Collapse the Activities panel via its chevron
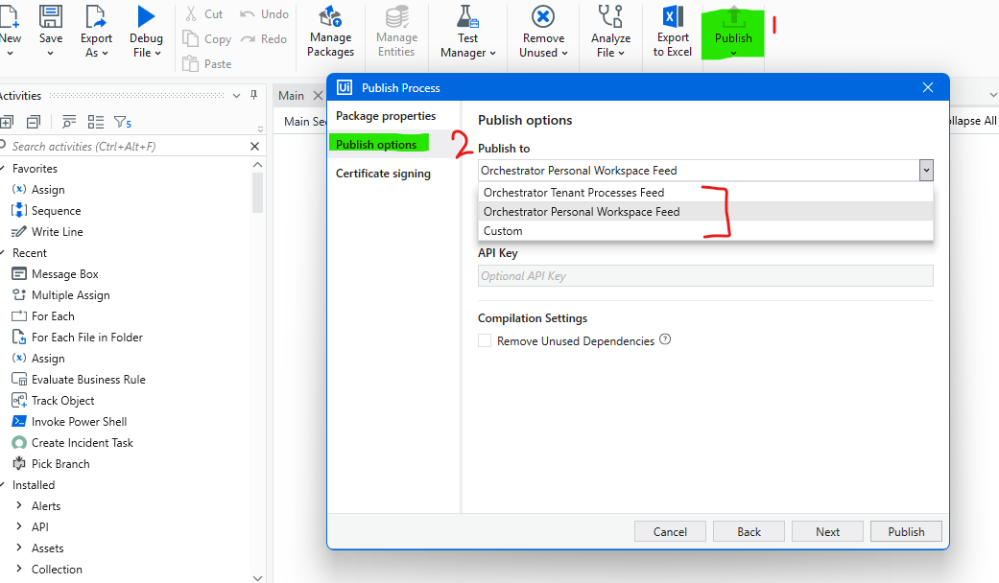Image resolution: width=999 pixels, height=583 pixels. [x=236, y=95]
